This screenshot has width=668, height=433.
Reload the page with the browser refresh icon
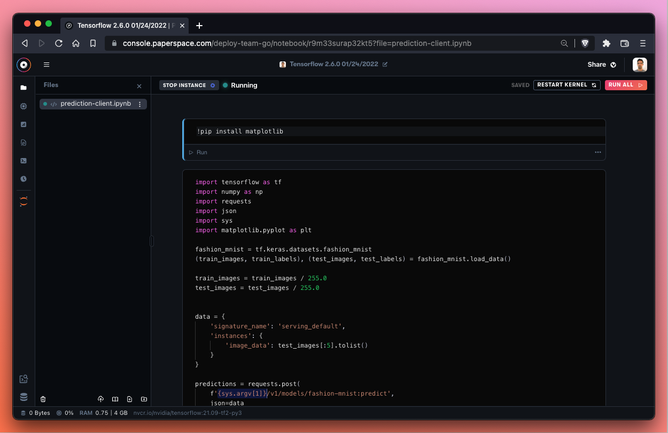59,43
